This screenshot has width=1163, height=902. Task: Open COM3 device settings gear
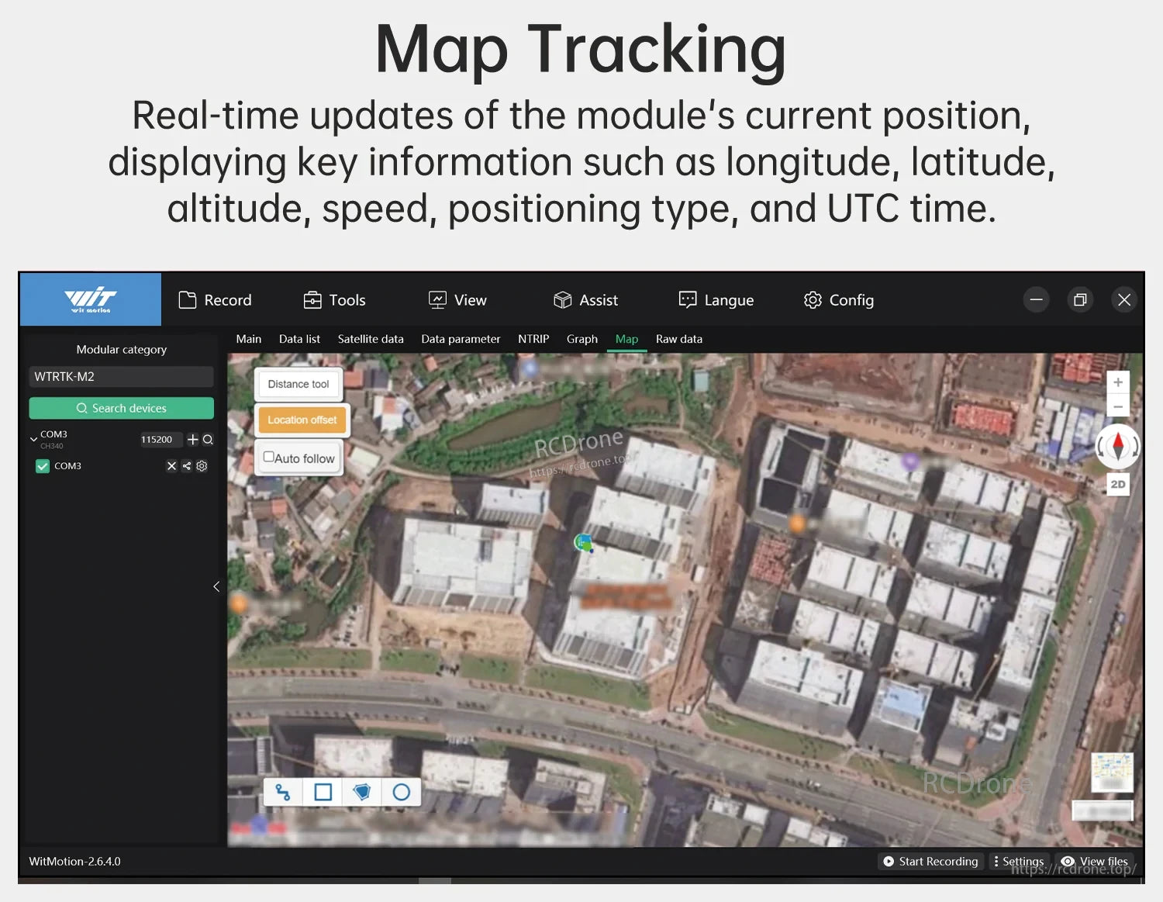(x=202, y=466)
